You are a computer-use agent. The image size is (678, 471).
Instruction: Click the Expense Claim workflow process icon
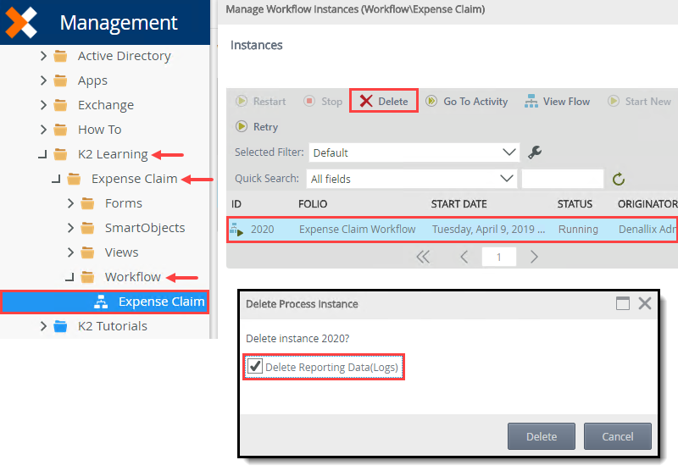[101, 302]
